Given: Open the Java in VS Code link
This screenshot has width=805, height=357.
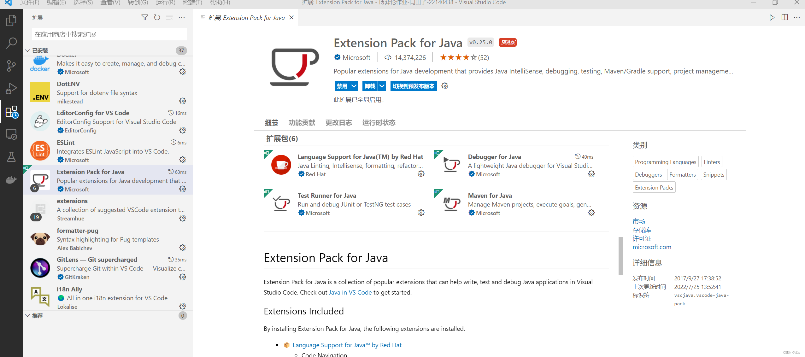Looking at the screenshot, I should (350, 292).
